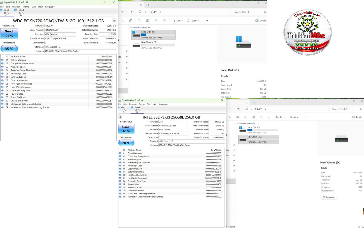
Task: Click Paste icon in lower File Explorer
Action: (x=245, y=117)
